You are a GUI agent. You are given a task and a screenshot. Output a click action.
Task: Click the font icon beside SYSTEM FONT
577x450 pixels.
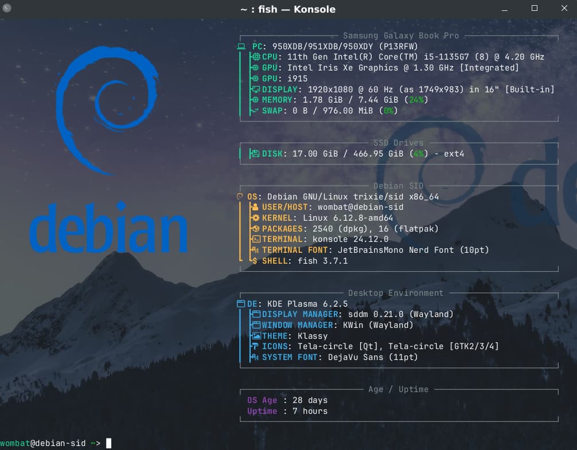point(255,357)
